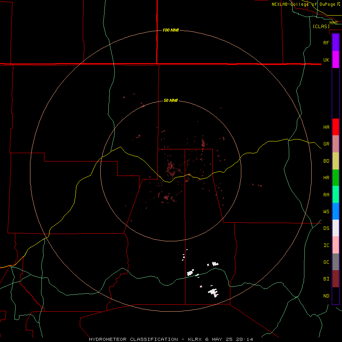Click the BI legend label

326,279
